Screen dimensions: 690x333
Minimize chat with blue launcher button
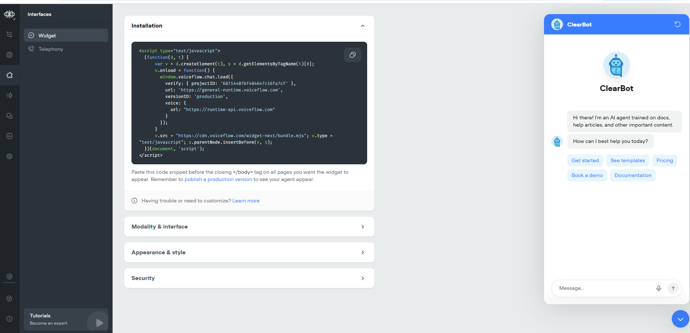click(680, 319)
